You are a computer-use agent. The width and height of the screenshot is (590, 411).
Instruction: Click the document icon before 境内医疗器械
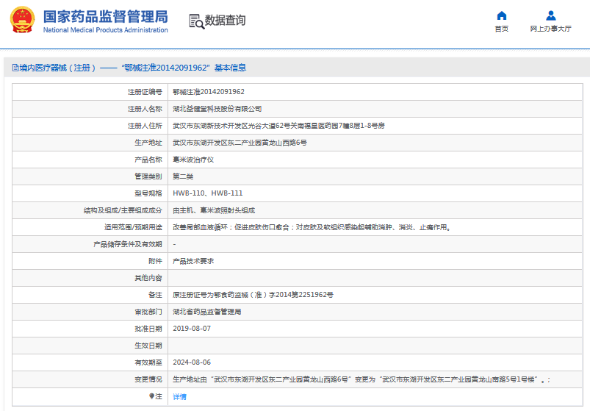click(15, 68)
